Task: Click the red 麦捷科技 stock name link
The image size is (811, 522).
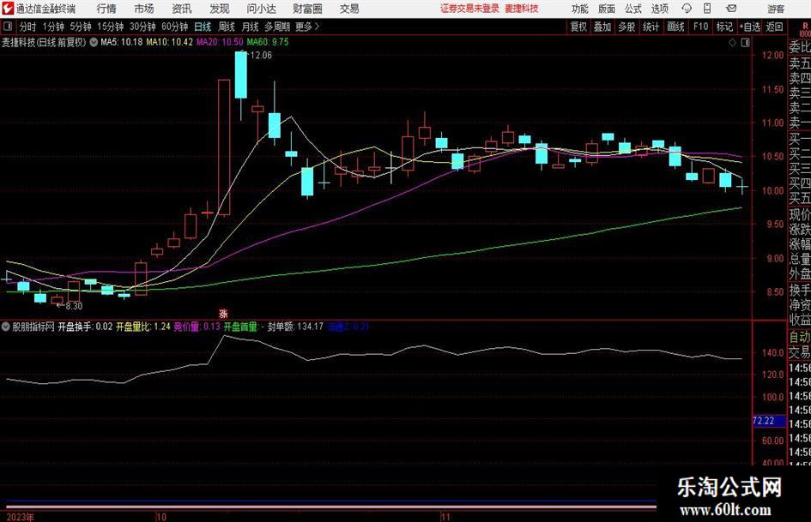Action: (522, 9)
